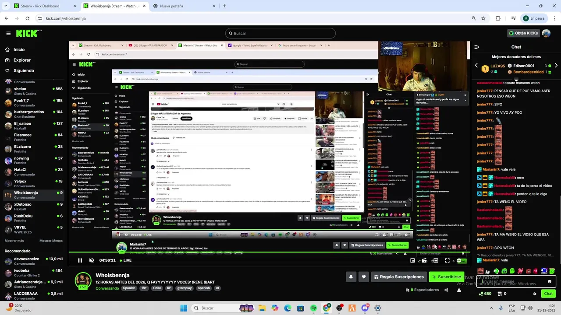561x315 pixels.
Task: Expand followed channels with Mostrar más
Action: click(14, 241)
